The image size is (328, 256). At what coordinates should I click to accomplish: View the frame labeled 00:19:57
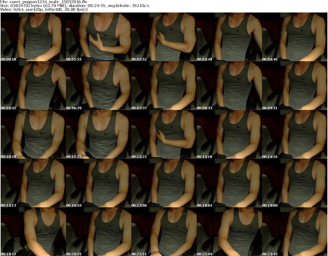click(x=33, y=232)
